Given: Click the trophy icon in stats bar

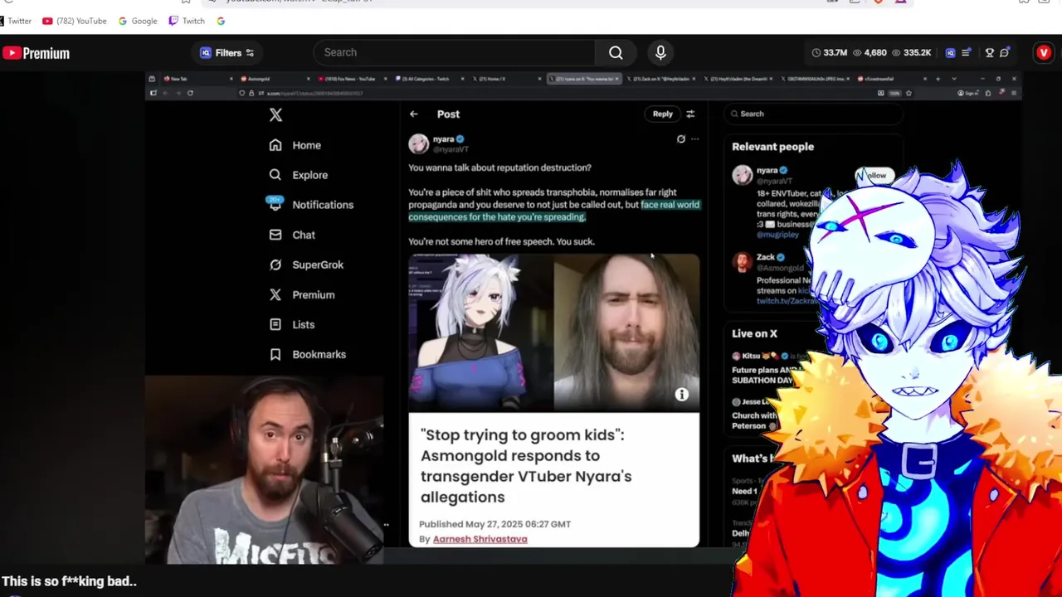Looking at the screenshot, I should (x=989, y=53).
